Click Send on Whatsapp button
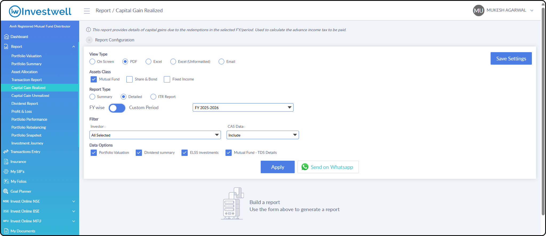 328,167
